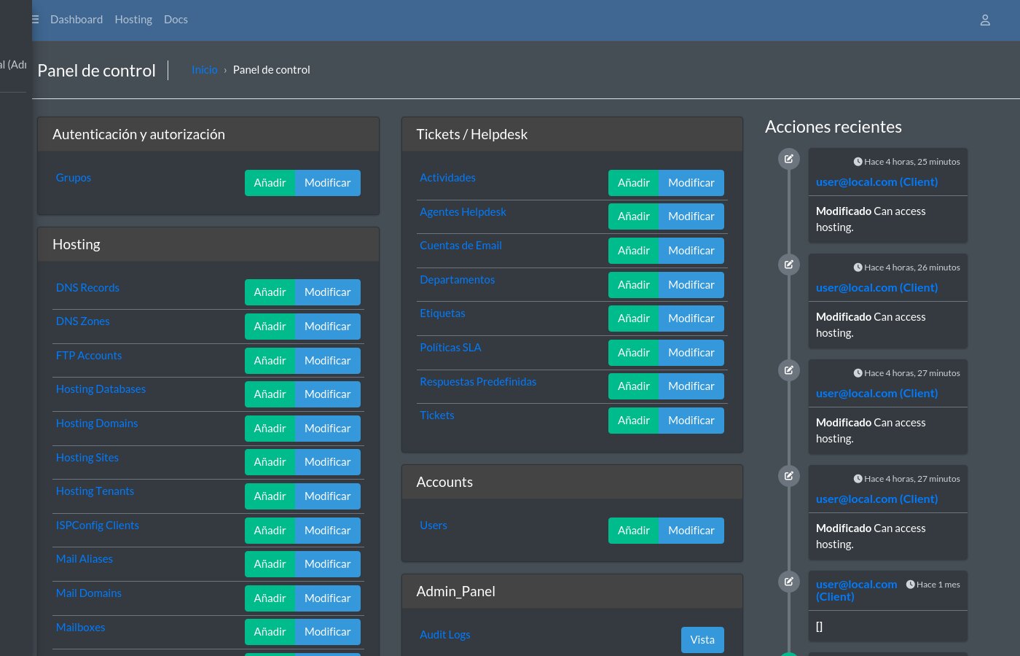This screenshot has width=1020, height=656.
Task: Open the Hosting top menu item
Action: [133, 20]
